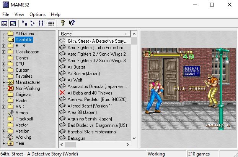
Task: Click the chip icon beside Air Wolf
Action: (62, 80)
